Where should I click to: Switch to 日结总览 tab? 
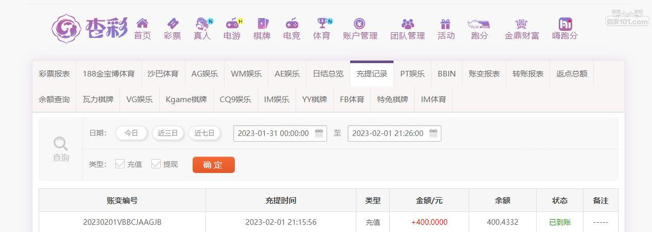click(328, 73)
